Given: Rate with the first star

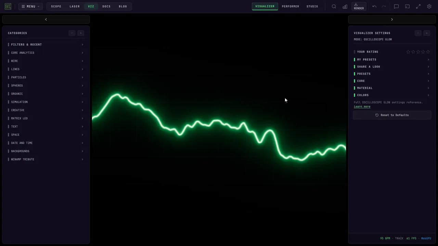Looking at the screenshot, I should [x=408, y=52].
